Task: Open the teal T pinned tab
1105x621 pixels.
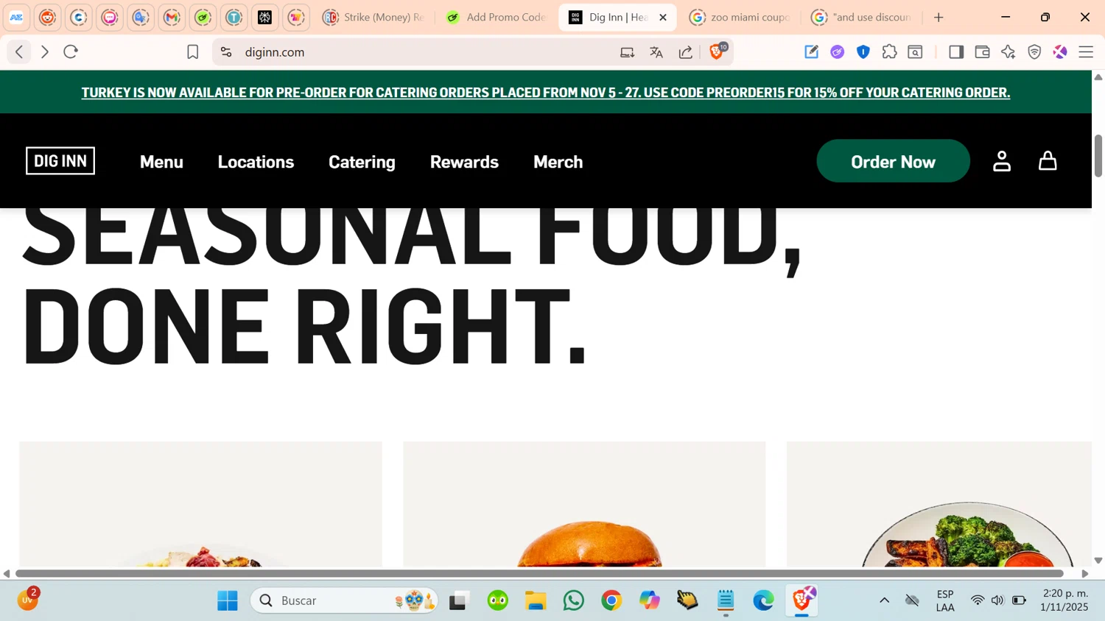Action: coord(234,17)
